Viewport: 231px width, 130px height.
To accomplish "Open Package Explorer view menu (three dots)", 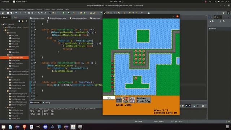I will click(26, 21).
